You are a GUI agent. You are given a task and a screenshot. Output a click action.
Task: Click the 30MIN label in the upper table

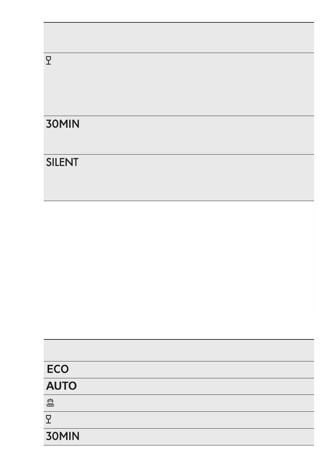coord(63,124)
